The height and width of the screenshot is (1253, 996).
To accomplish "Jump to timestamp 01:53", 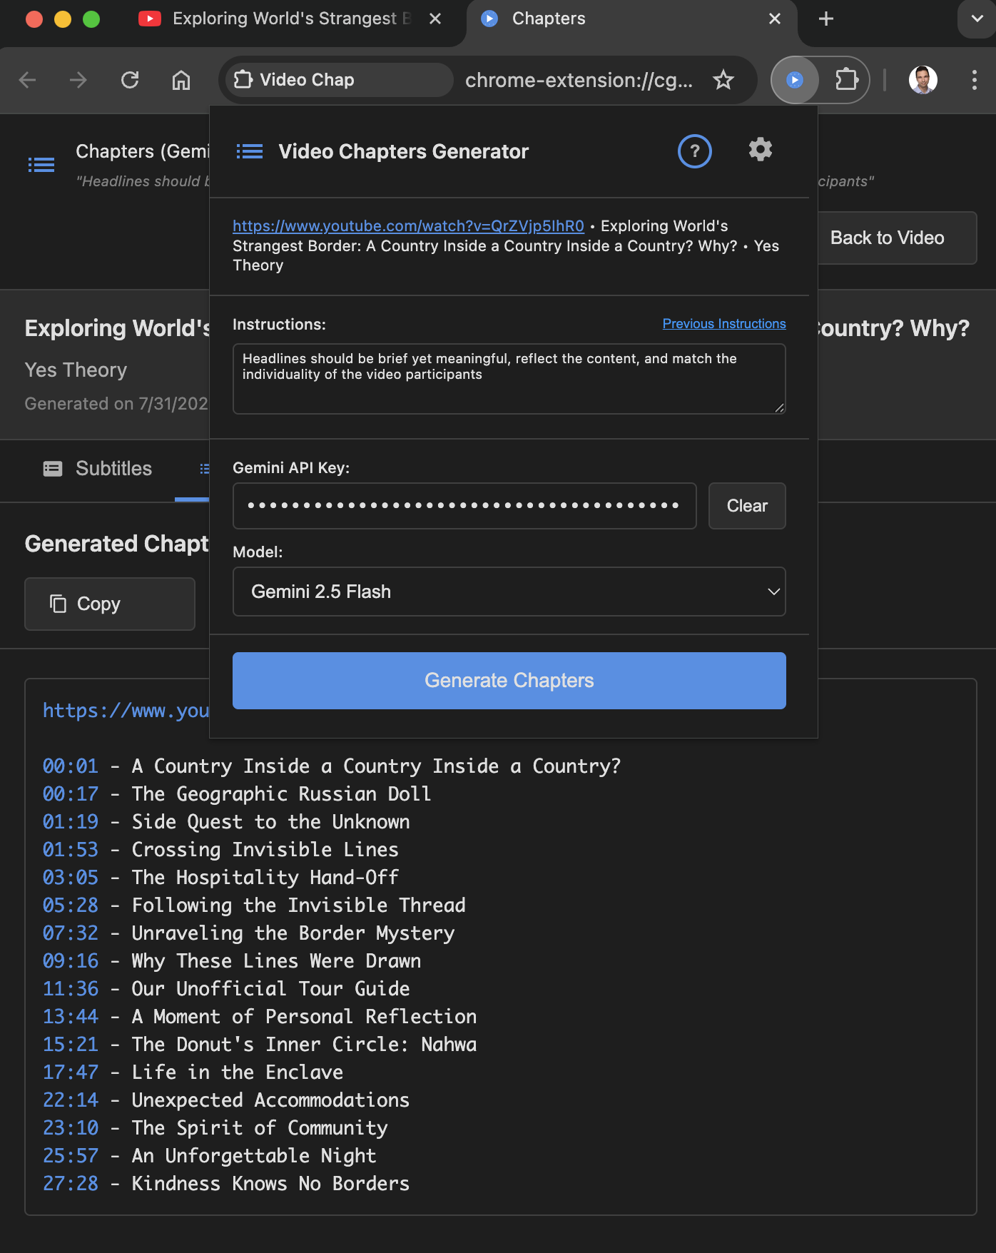I will tap(71, 850).
